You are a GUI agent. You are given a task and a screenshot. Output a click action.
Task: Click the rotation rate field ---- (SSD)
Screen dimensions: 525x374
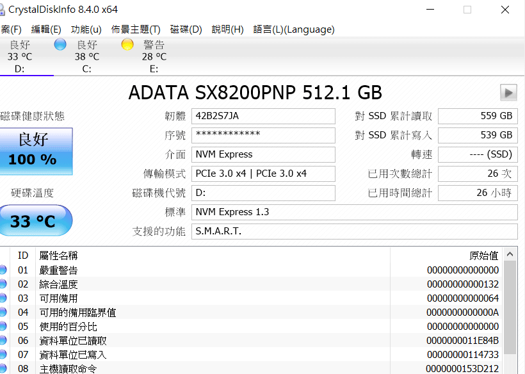(x=478, y=154)
